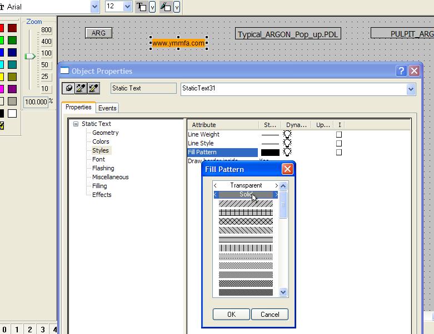
Task: Click the assign properties eyedropper icon
Action: [x=93, y=88]
